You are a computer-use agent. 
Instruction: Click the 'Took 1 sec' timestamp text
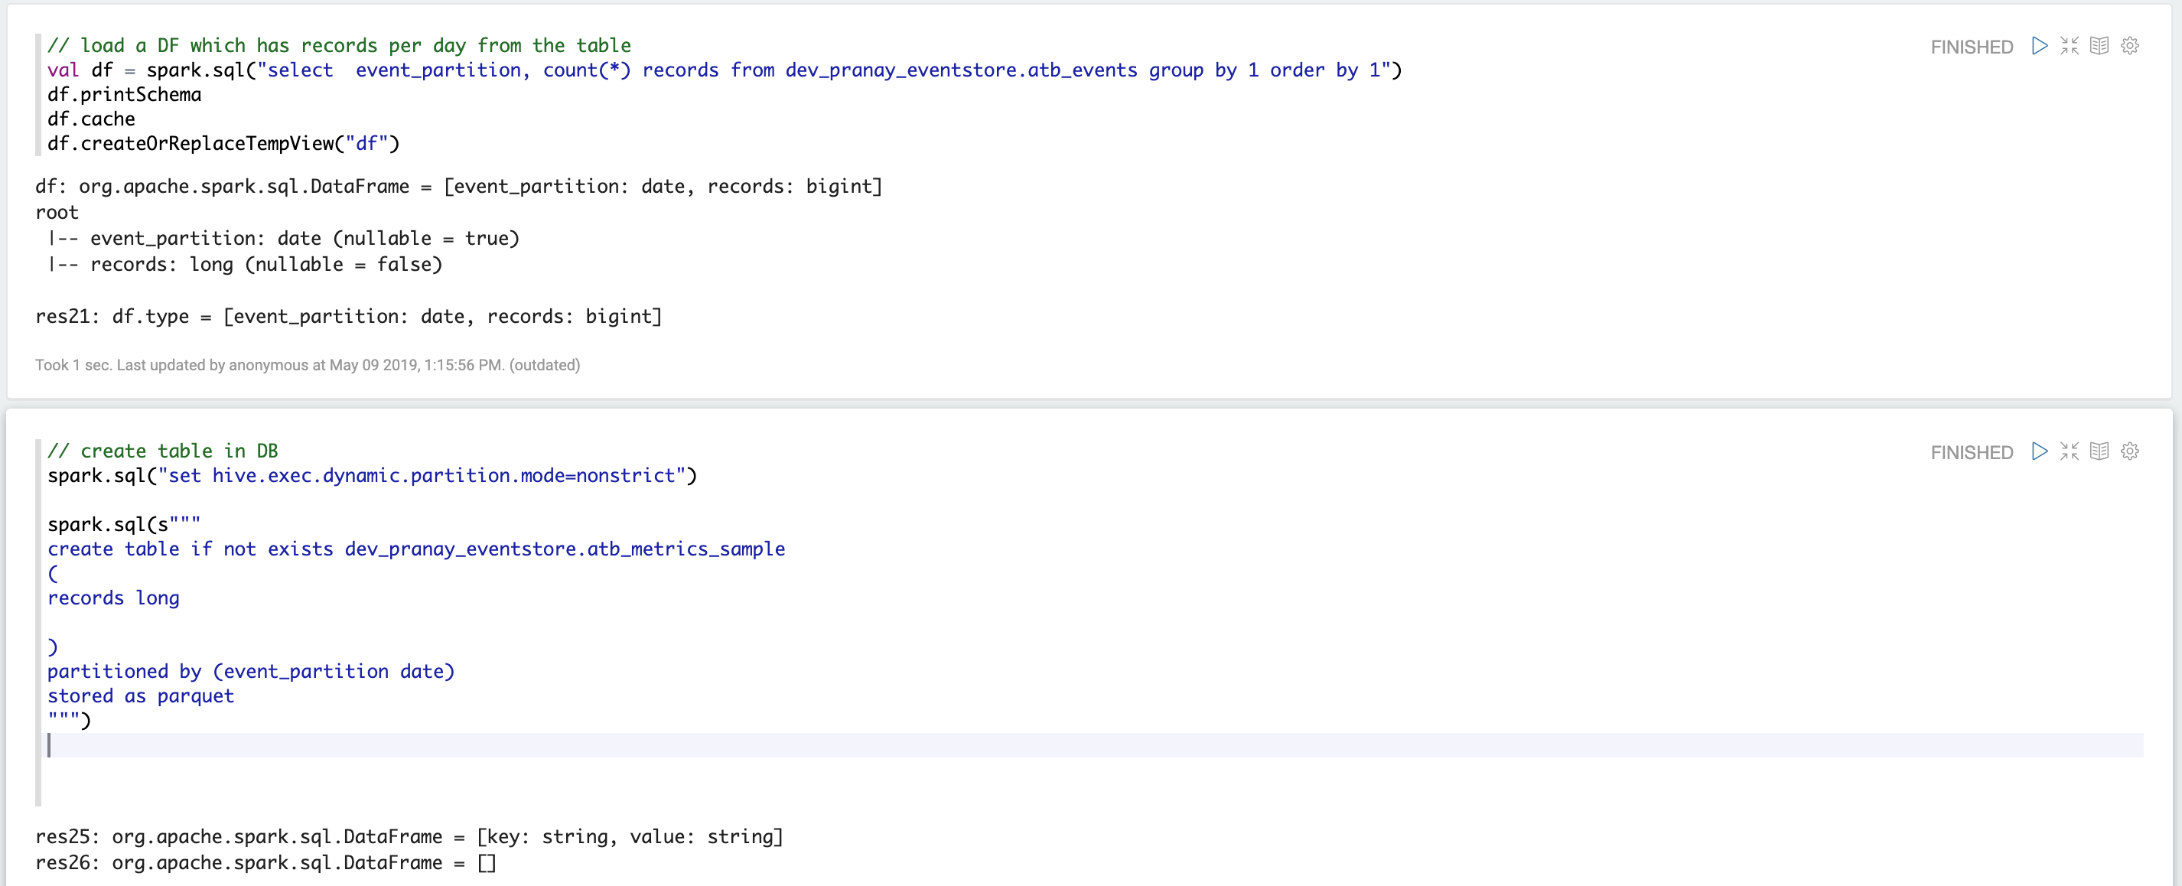307,365
